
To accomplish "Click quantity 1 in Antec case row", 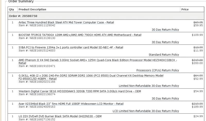I will point(13,22).
